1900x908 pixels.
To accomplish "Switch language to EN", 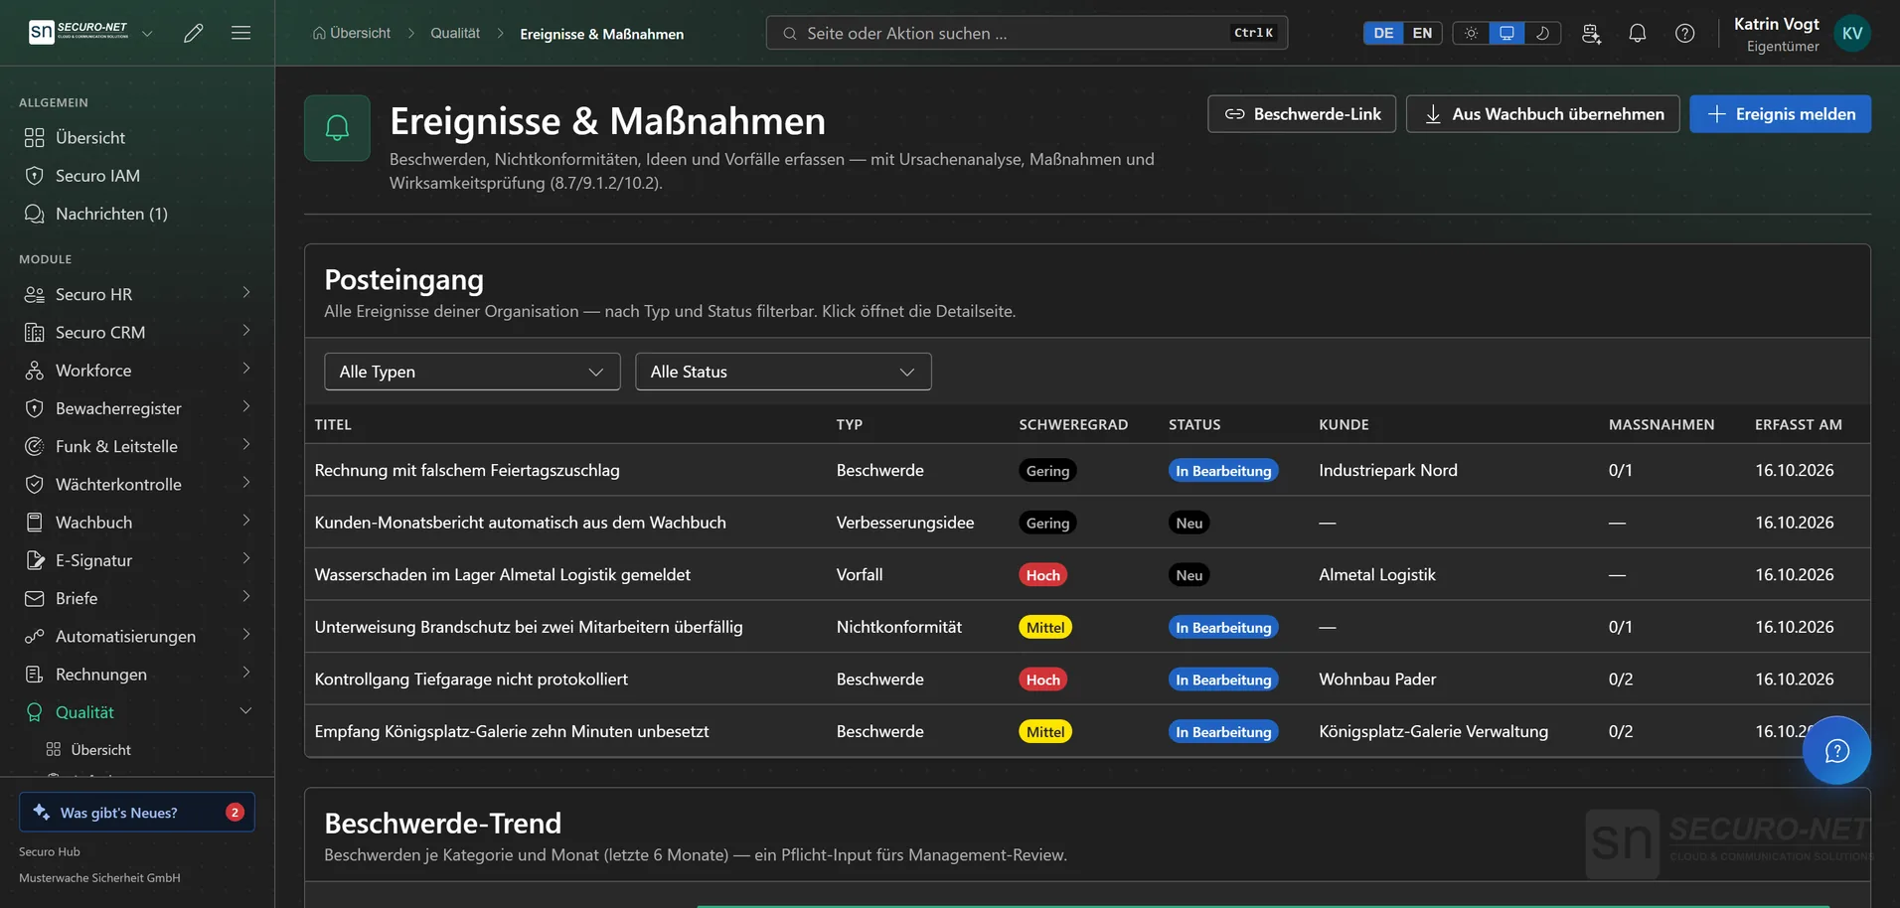I will click(x=1422, y=33).
